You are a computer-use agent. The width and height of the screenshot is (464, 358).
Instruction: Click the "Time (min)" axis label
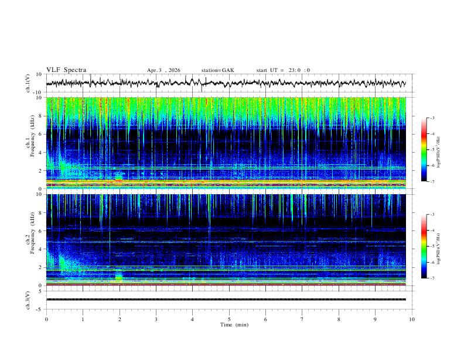[x=234, y=325]
